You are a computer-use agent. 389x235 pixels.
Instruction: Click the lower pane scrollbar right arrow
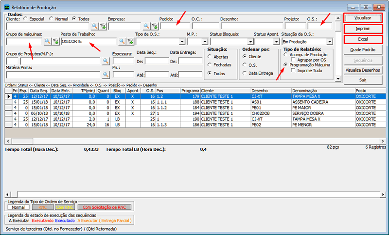(383, 194)
